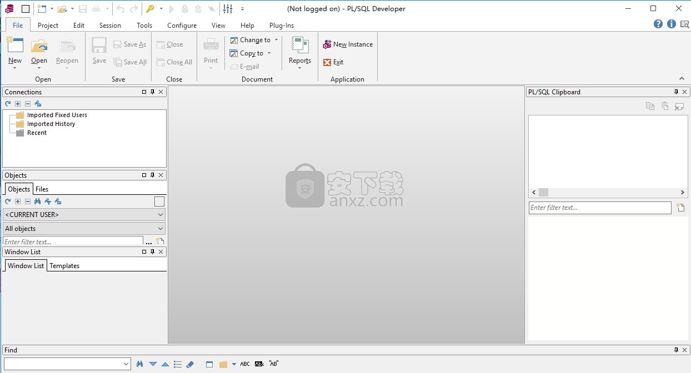This screenshot has width=691, height=373.
Task: Click the folder icon in Find bar
Action: pos(223,364)
